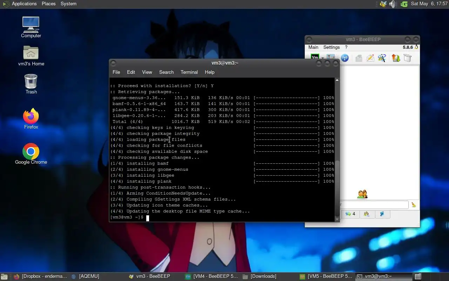Click the blue broadcast network icon in BeeBEEP

pyautogui.click(x=345, y=58)
